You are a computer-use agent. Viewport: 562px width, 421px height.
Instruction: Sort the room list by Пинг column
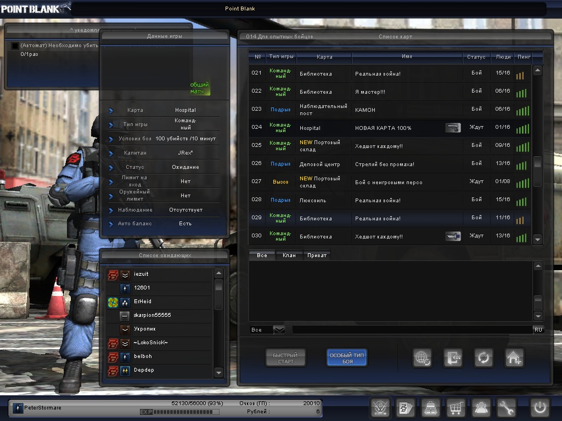pyautogui.click(x=522, y=57)
